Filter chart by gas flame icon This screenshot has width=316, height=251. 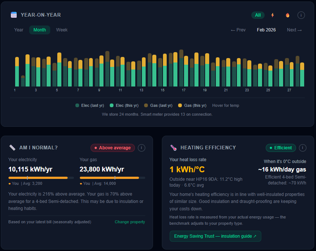click(288, 15)
